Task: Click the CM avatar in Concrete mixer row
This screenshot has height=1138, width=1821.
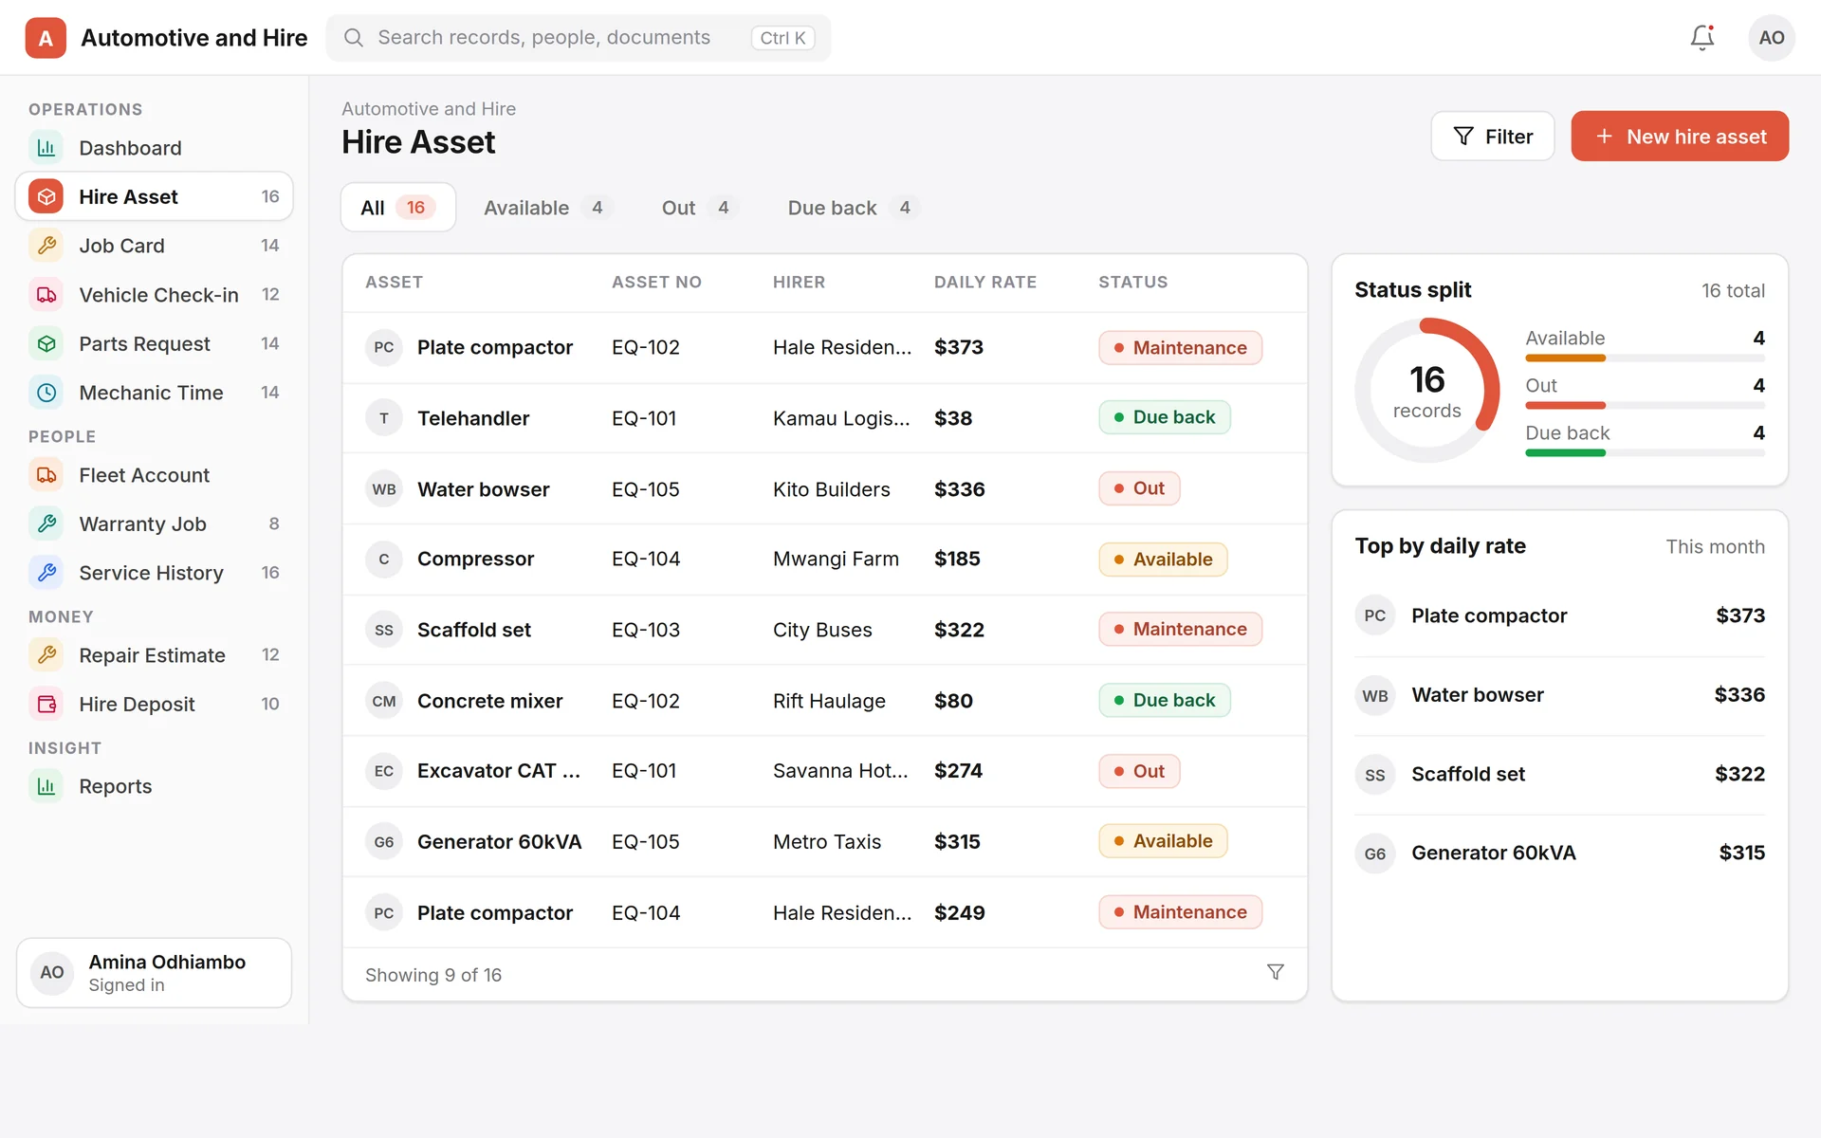Action: [x=384, y=701]
